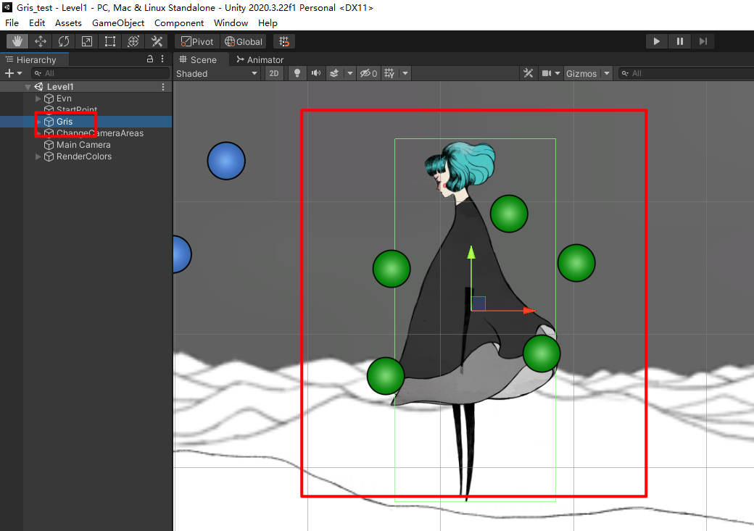Open Hierarchy panel options menu
Screen dimensions: 754x531
tap(162, 59)
